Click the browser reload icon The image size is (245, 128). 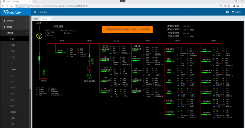click(x=11, y=6)
